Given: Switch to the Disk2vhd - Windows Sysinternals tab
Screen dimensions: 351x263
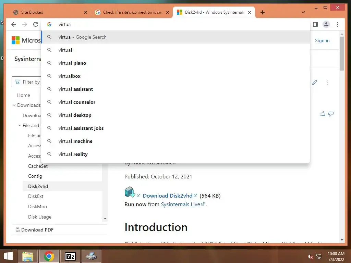Looking at the screenshot, I should [214, 12].
